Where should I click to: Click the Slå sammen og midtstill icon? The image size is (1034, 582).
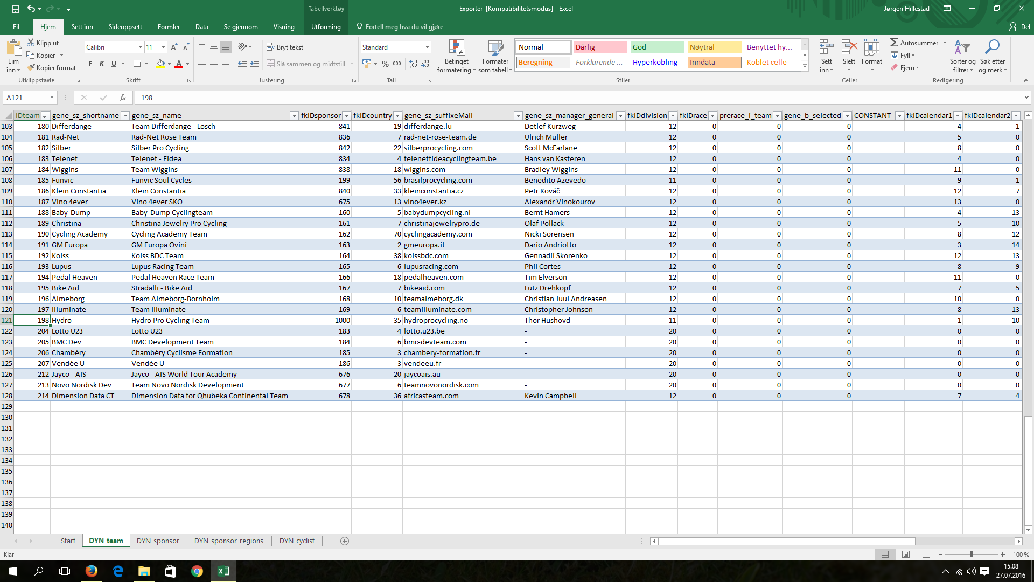tap(271, 64)
